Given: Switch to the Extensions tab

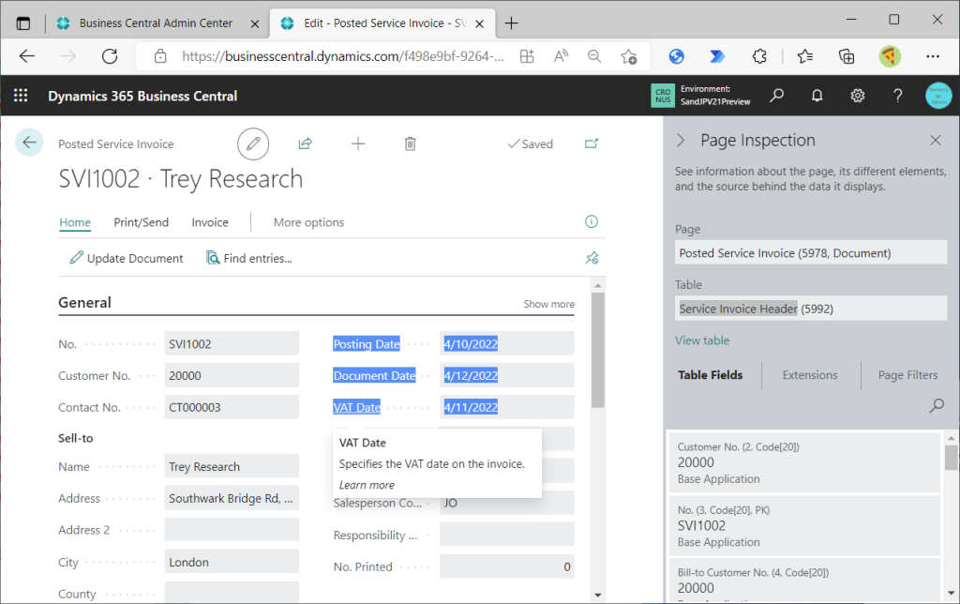Looking at the screenshot, I should [x=809, y=375].
